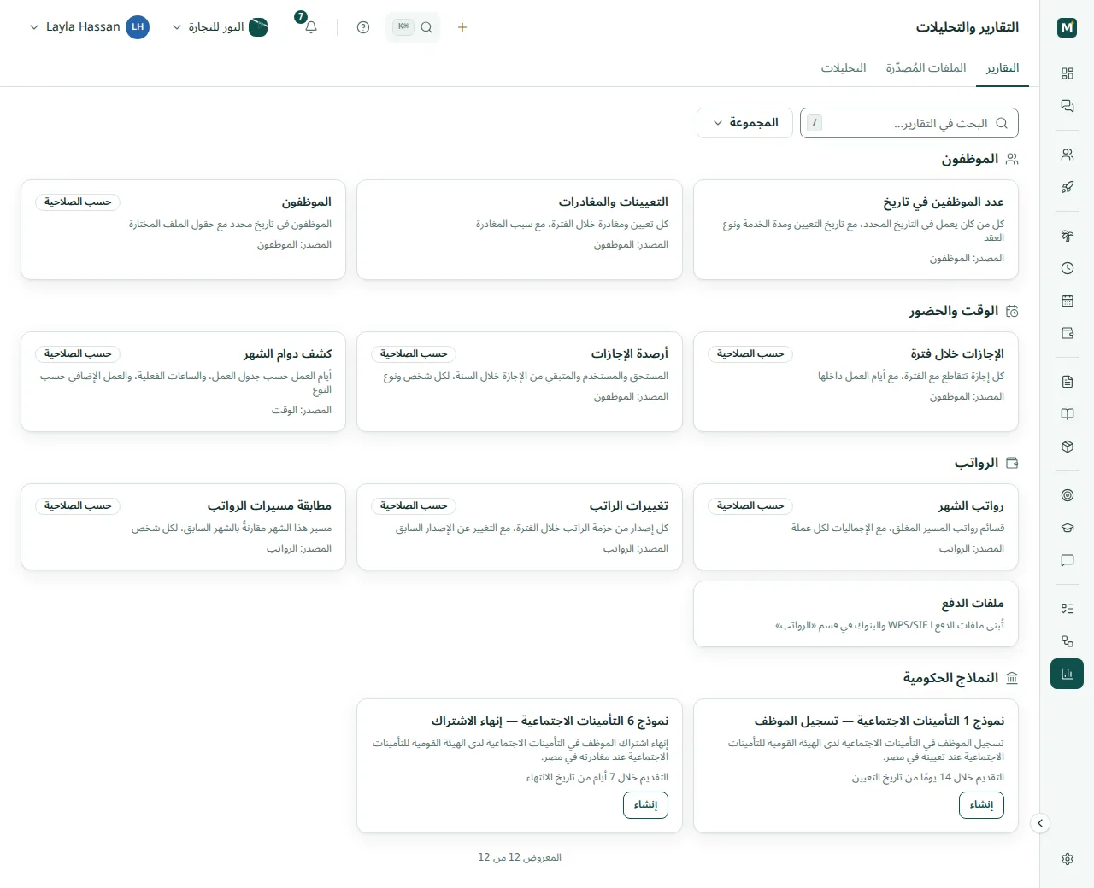Open the الإجازات خلال فترة report card
Viewport: 1094px width, 888px height.
tap(856, 382)
